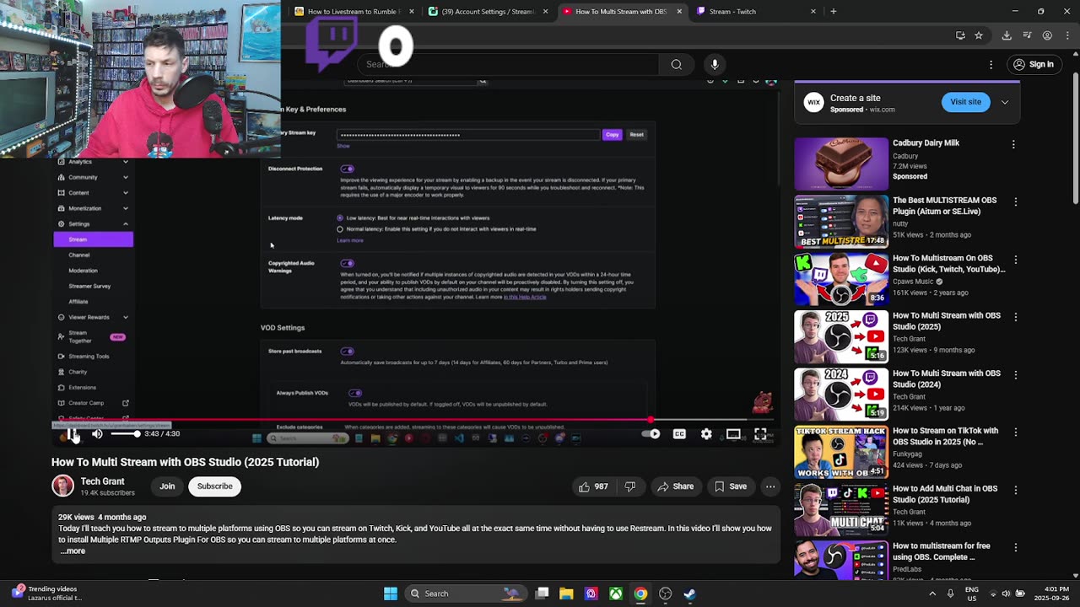Collapse the Settings section chevron
This screenshot has height=607, width=1080.
[x=126, y=224]
